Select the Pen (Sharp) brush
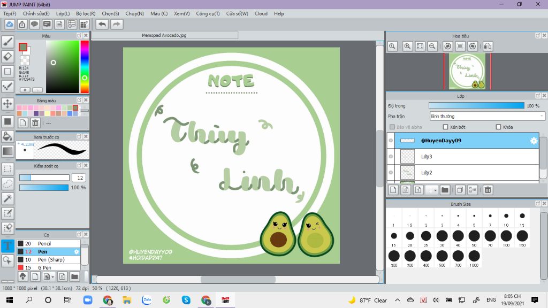Viewport: 548px width, 308px height. tap(49, 259)
